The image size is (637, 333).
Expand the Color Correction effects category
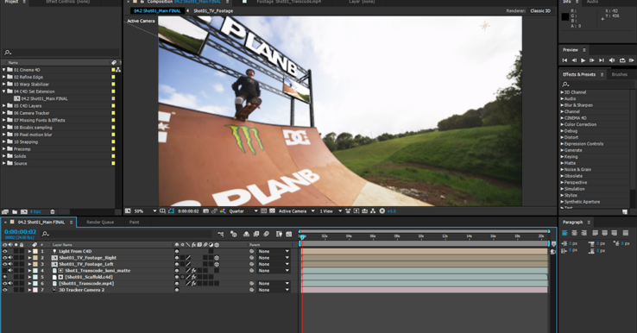(x=562, y=125)
